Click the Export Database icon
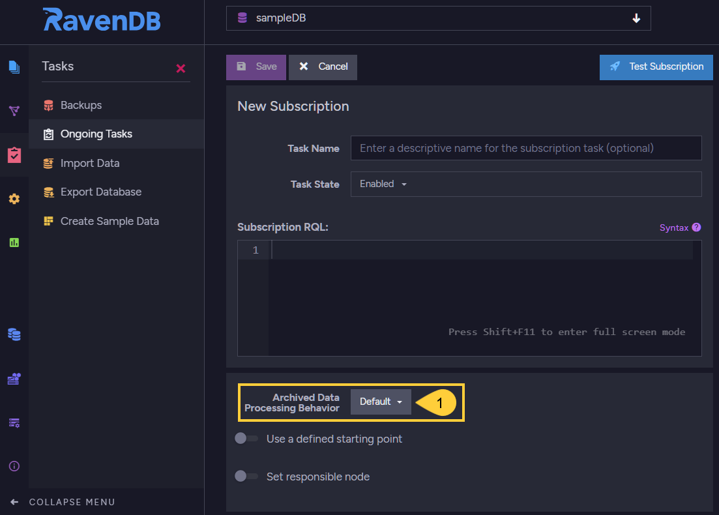719x515 pixels. click(x=48, y=192)
